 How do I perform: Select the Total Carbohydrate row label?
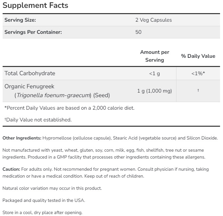tap(30, 73)
